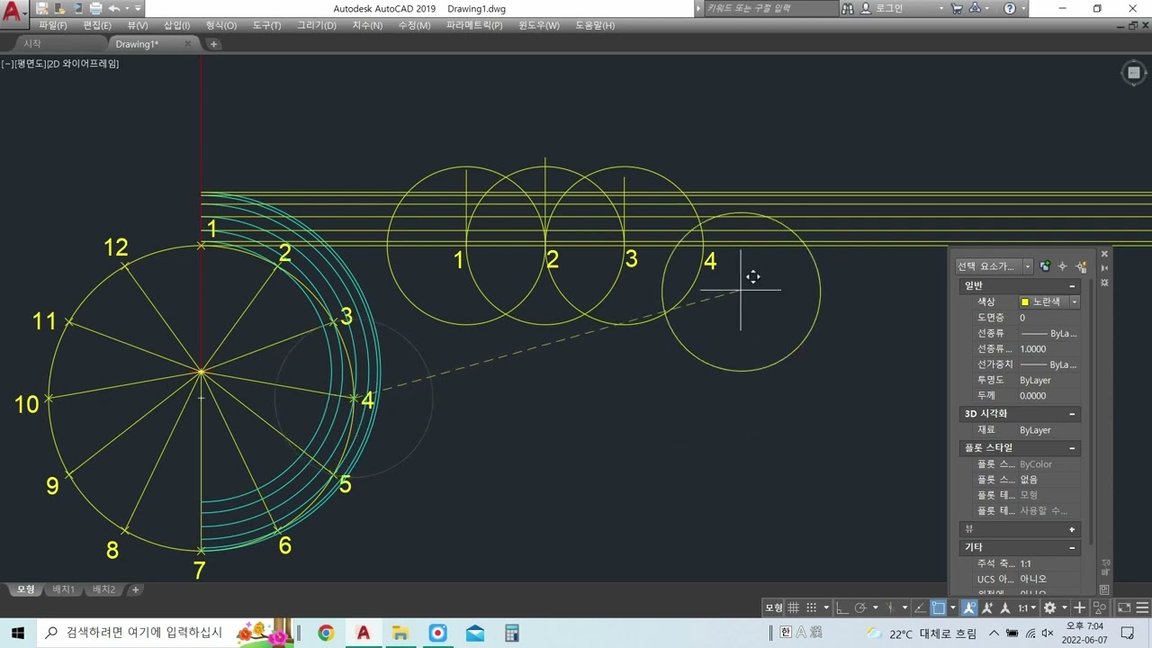The height and width of the screenshot is (648, 1152).
Task: Open the Help question mark icon
Action: click(x=1010, y=8)
